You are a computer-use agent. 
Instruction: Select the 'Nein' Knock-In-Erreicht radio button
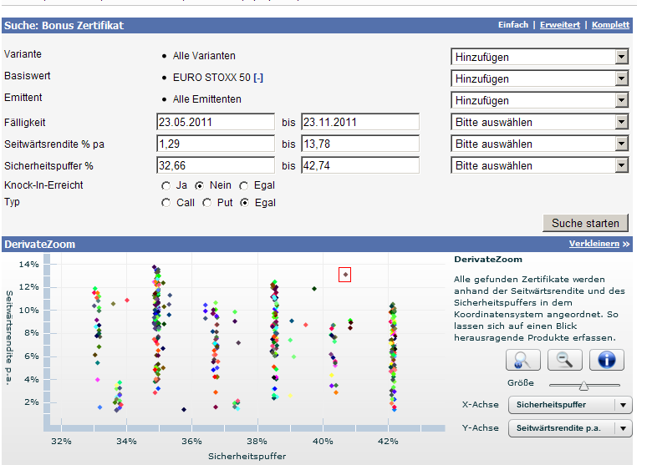click(x=199, y=186)
